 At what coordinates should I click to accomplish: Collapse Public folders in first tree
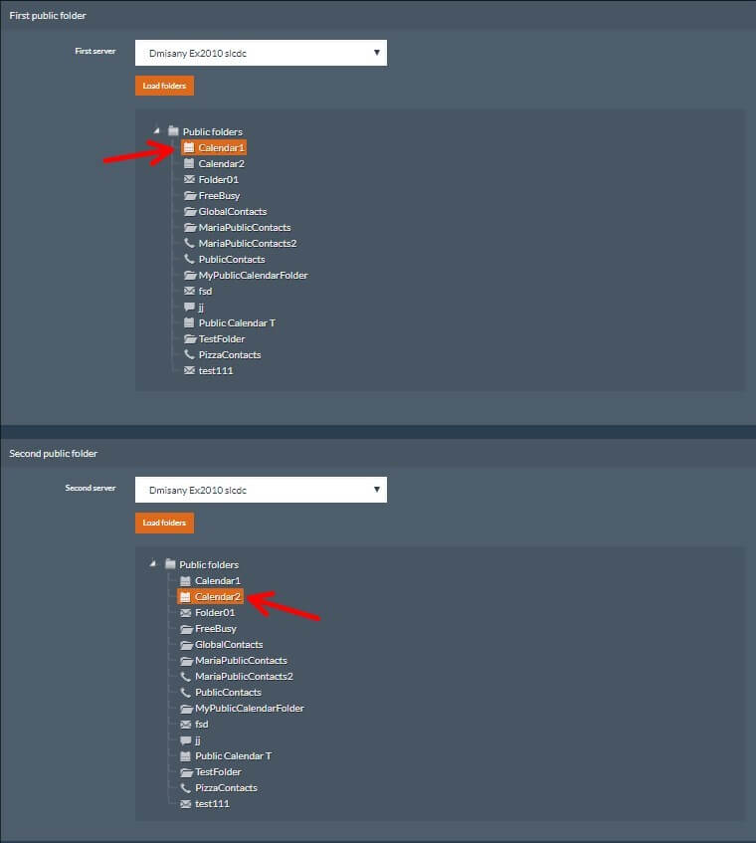click(x=156, y=130)
